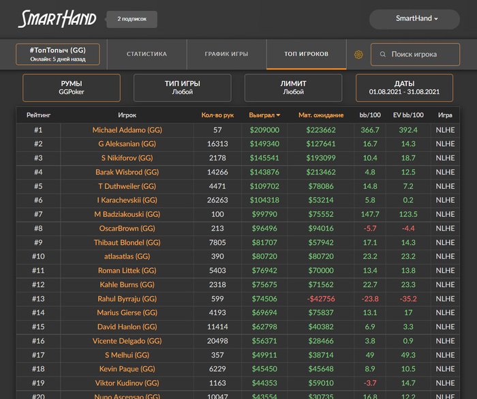Click the search magnifier icon
Screen dimensions: 477x399
(x=383, y=55)
